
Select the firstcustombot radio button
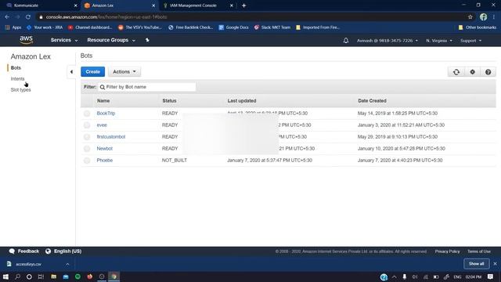[87, 137]
